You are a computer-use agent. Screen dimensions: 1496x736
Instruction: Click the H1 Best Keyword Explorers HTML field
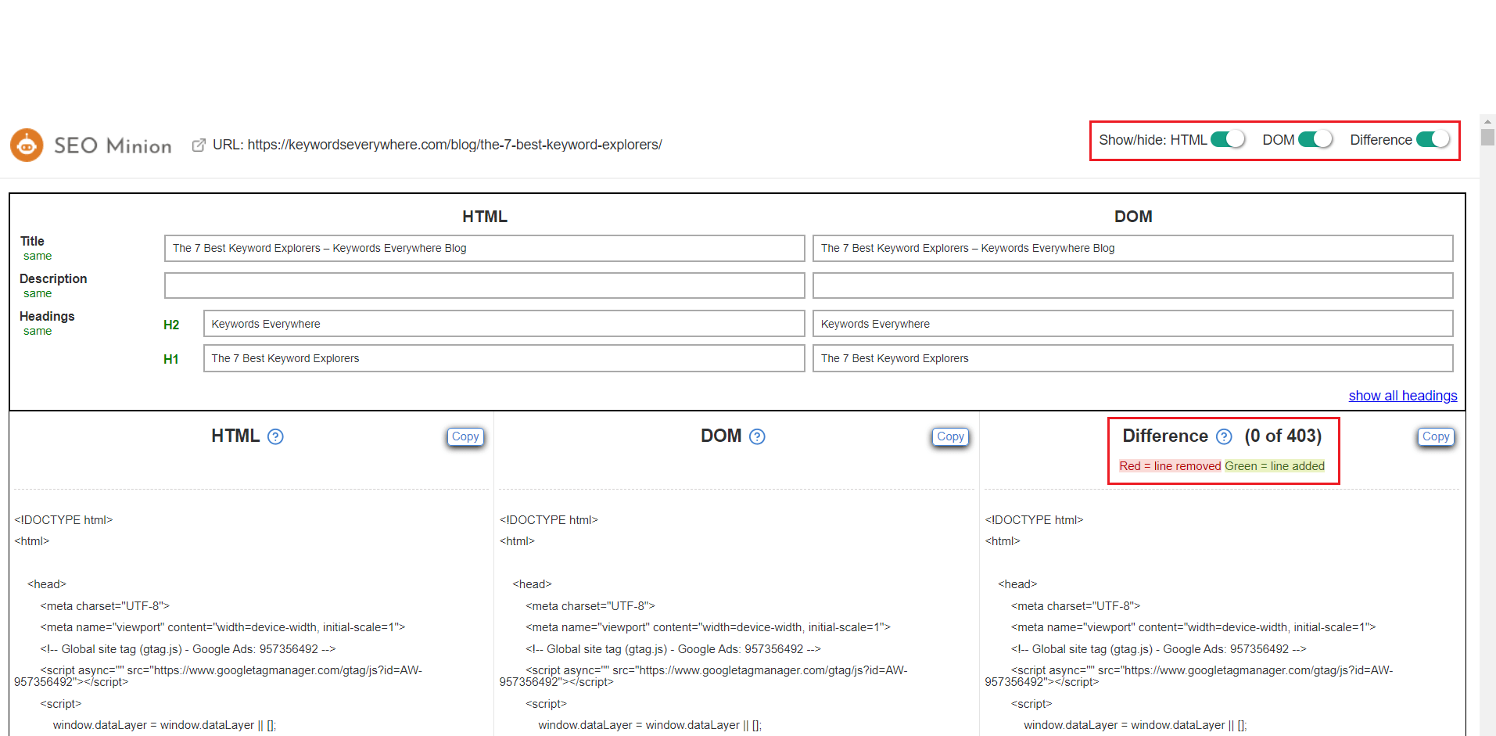pos(504,358)
